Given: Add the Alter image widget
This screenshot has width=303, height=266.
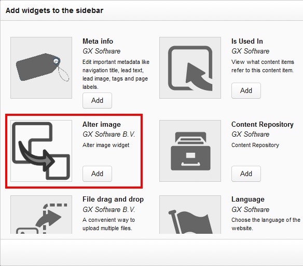Looking at the screenshot, I should tap(97, 174).
